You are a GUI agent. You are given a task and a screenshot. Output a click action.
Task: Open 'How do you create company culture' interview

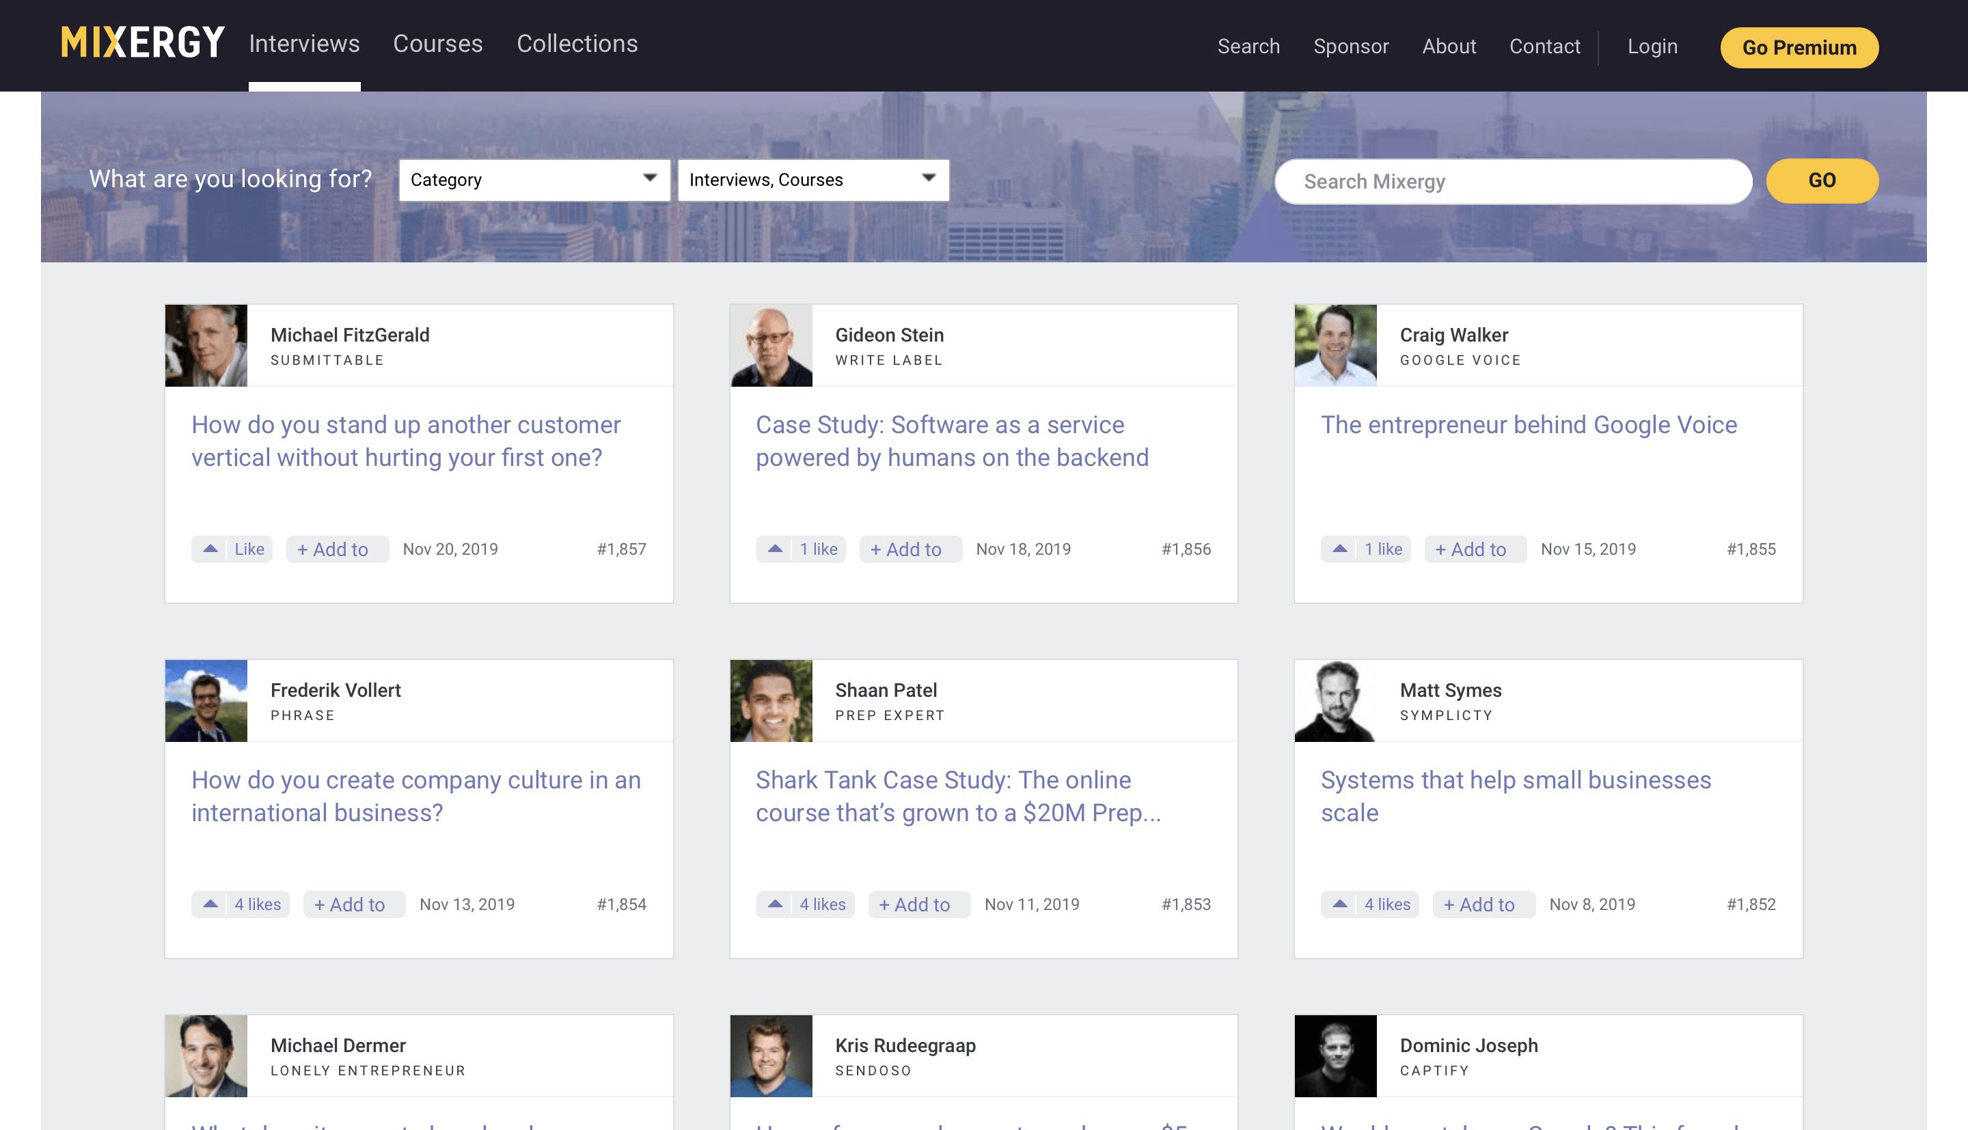pos(416,797)
